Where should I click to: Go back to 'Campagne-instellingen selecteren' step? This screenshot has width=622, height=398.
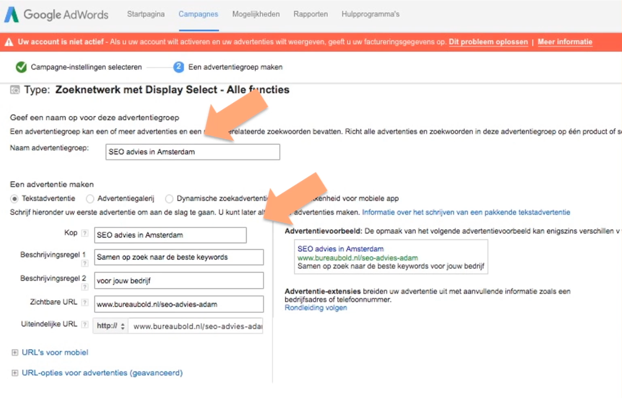(86, 67)
